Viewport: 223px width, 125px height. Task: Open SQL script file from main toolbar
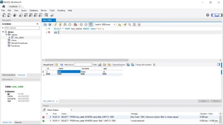(x=9, y=15)
